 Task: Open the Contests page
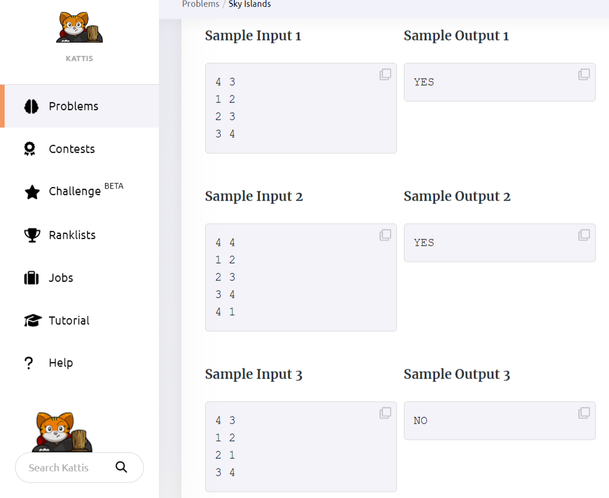tap(72, 149)
